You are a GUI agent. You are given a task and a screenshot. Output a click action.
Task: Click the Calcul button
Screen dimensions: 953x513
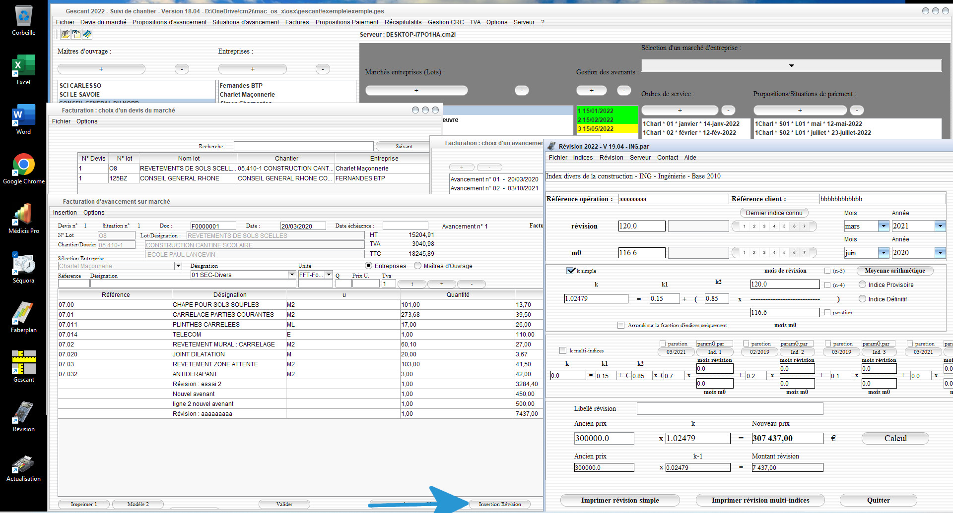(x=895, y=438)
